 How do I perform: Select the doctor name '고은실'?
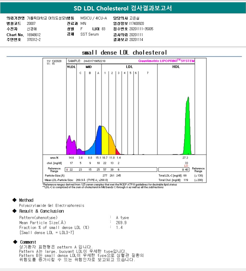134,18
